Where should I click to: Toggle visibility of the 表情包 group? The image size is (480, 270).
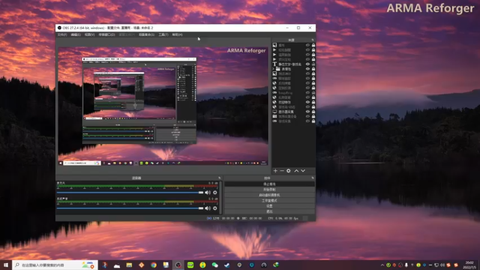tap(308, 69)
